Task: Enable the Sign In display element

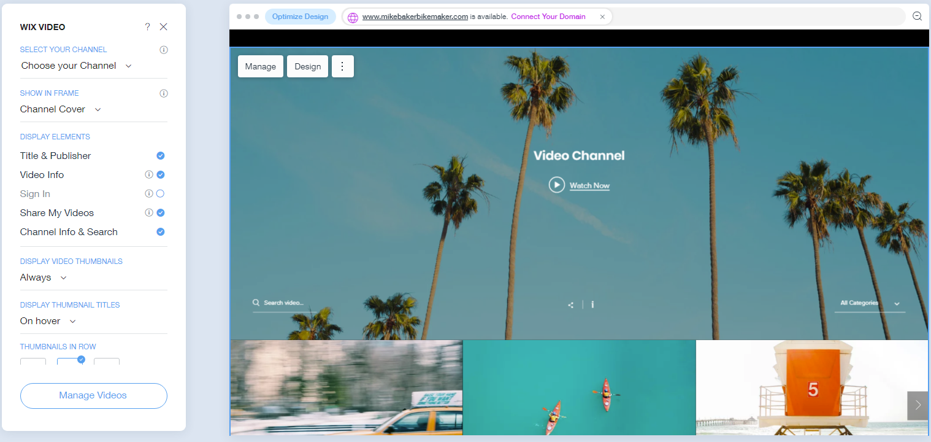Action: coord(161,193)
